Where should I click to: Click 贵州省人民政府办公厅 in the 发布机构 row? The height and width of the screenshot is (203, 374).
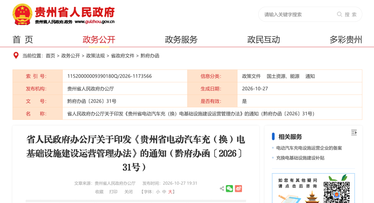pyautogui.click(x=91, y=89)
